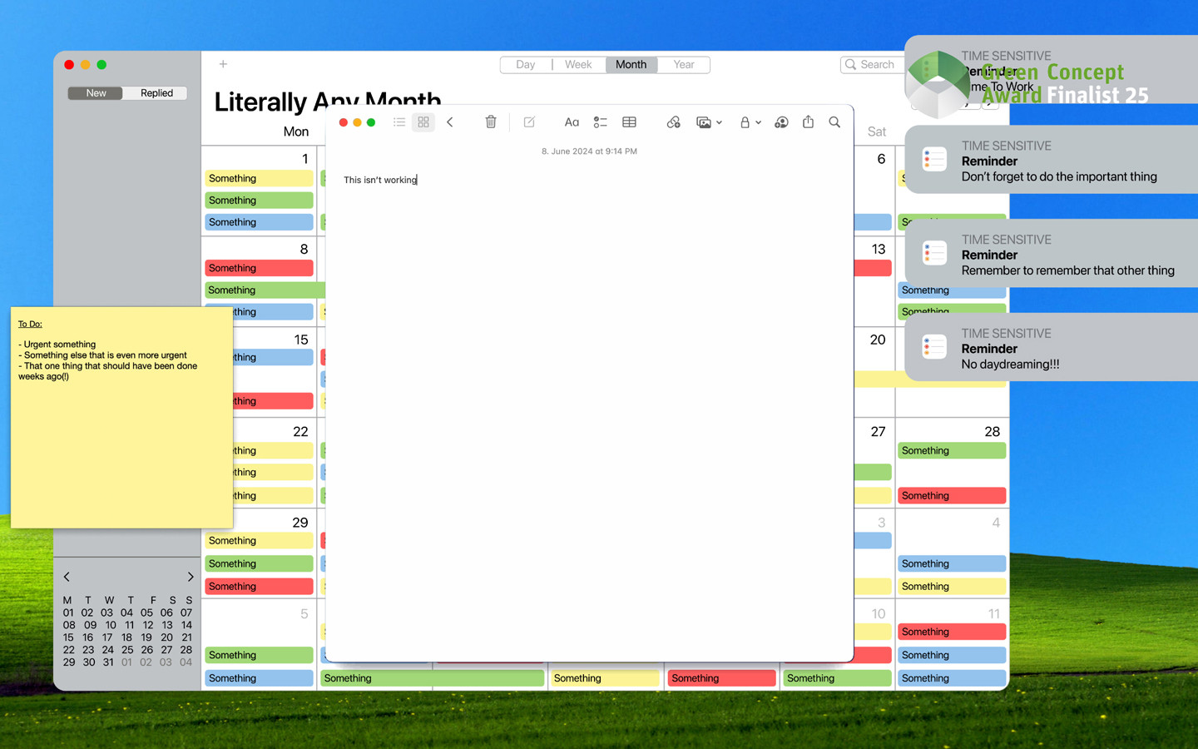Search notes with the magnifier icon

(x=834, y=122)
